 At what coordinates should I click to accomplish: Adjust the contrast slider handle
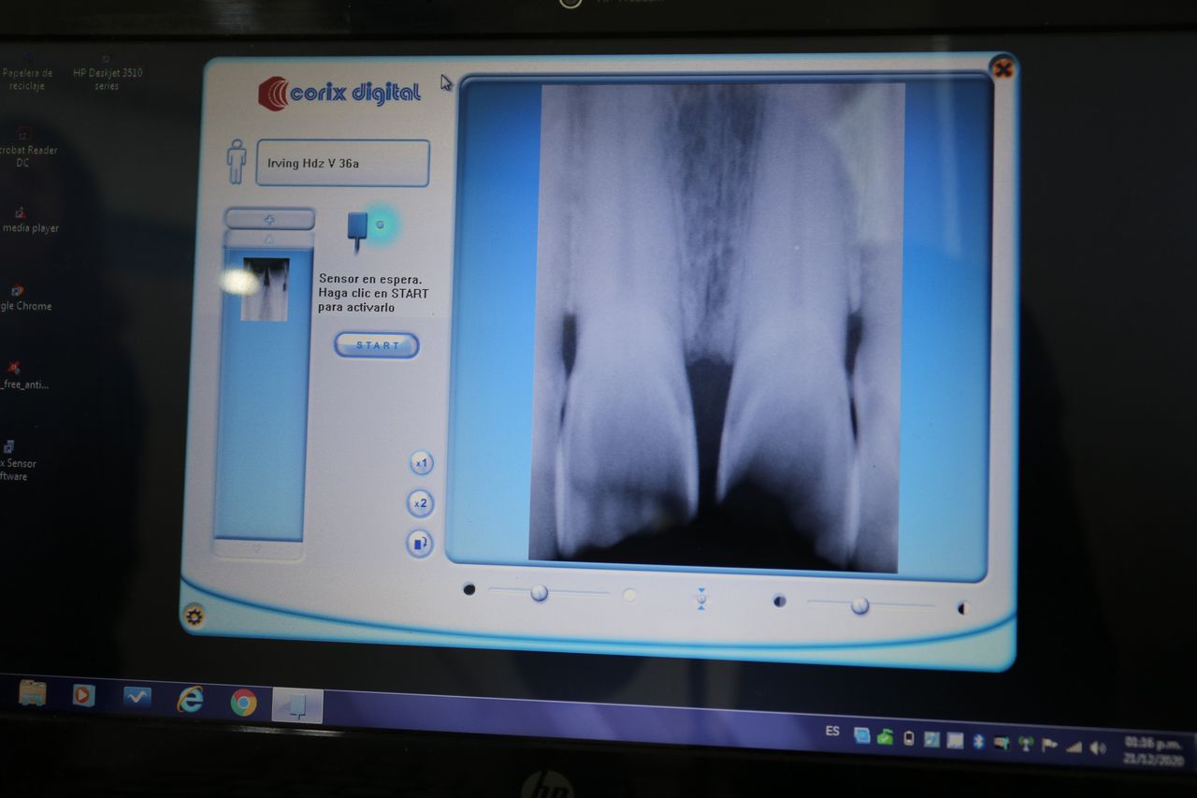click(x=859, y=606)
